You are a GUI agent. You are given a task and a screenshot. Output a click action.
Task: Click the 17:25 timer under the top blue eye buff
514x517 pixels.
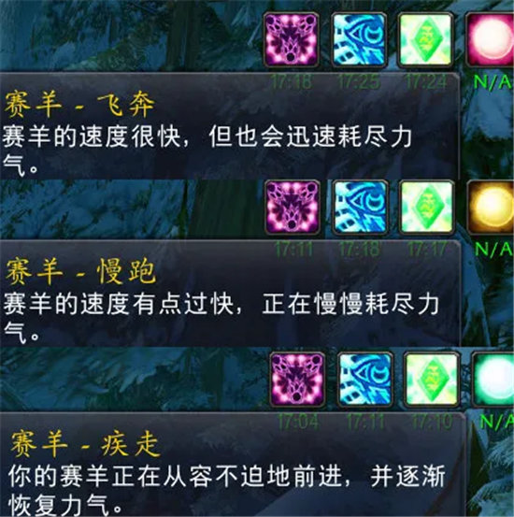359,81
